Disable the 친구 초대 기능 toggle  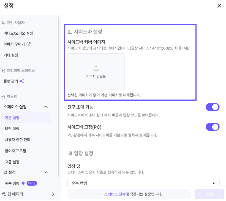click(x=212, y=107)
